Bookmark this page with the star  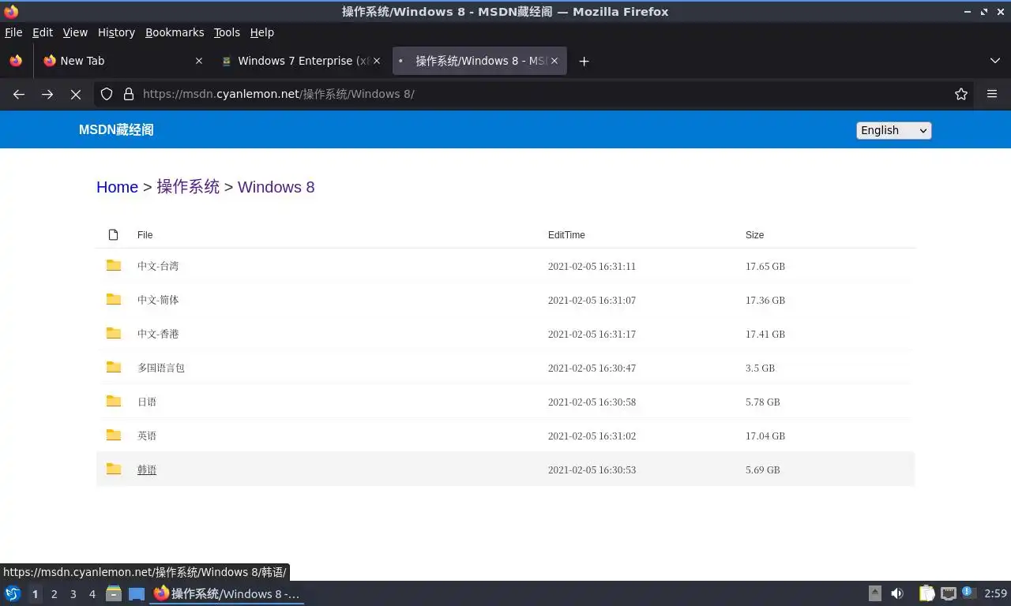(961, 94)
